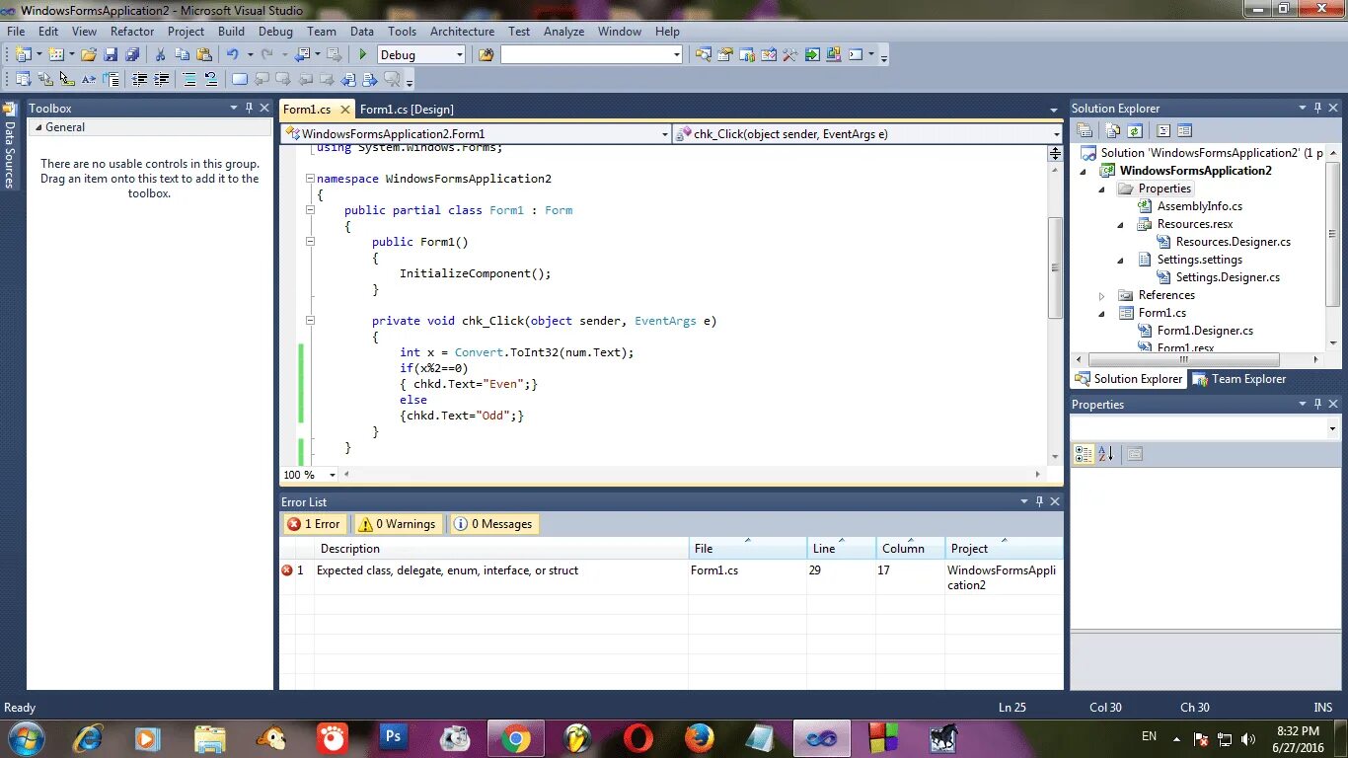Click the Open File folder icon
The height and width of the screenshot is (758, 1348).
point(88,55)
